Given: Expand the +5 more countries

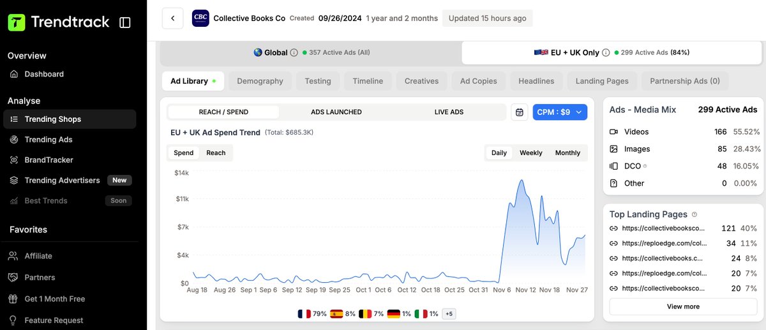Looking at the screenshot, I should pyautogui.click(x=449, y=314).
